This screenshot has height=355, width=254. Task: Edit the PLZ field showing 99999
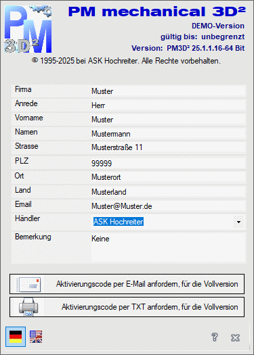tap(168, 163)
